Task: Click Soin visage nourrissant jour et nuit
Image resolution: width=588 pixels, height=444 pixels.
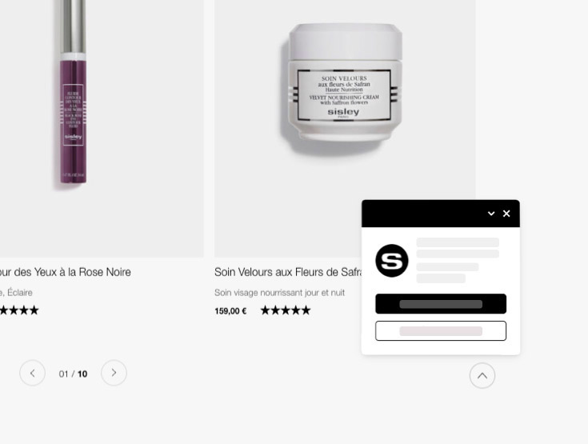Action: (x=279, y=293)
